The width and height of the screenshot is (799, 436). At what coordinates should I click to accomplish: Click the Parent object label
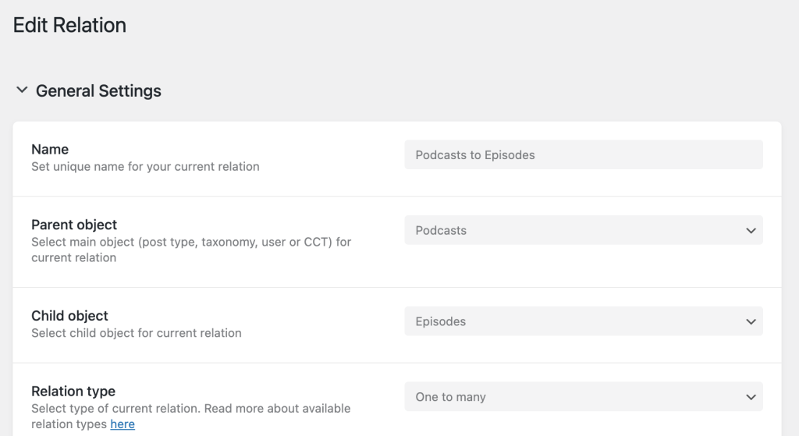pos(74,225)
